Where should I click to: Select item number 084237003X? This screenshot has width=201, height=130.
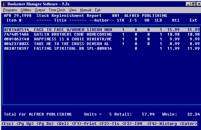[x=17, y=44]
